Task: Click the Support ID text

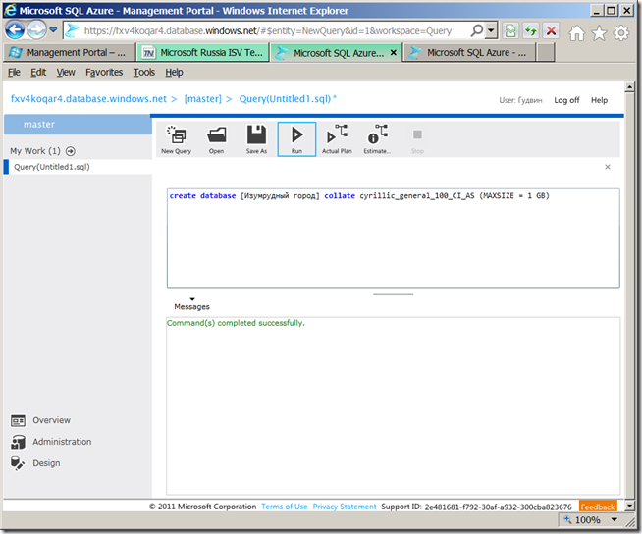Action: pyautogui.click(x=476, y=507)
